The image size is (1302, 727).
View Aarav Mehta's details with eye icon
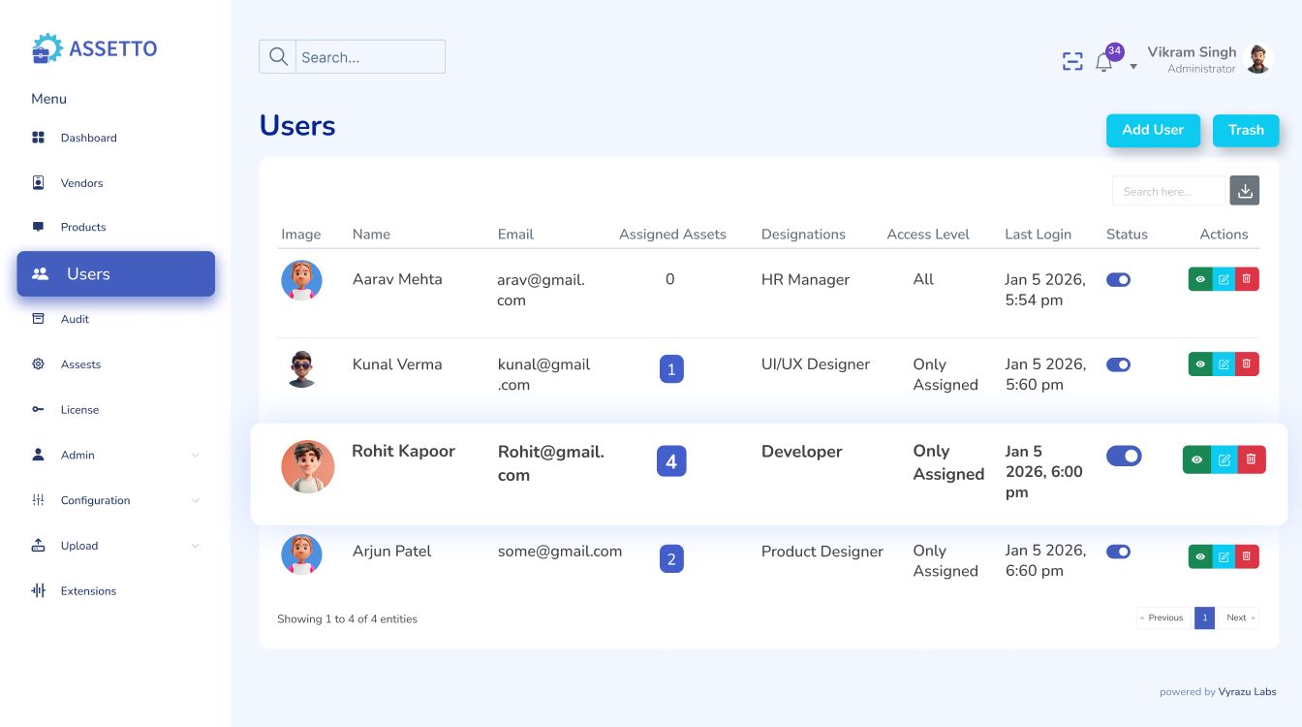tap(1200, 279)
